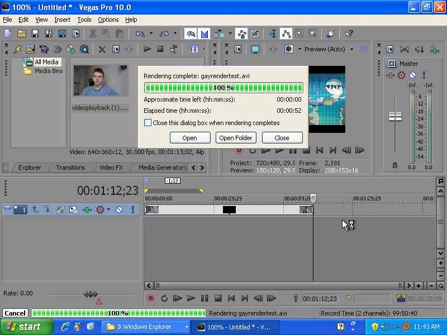
Task: Switch to the Video FX tab
Action: (x=111, y=167)
